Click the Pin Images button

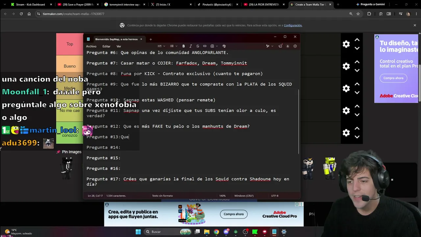pos(69,152)
